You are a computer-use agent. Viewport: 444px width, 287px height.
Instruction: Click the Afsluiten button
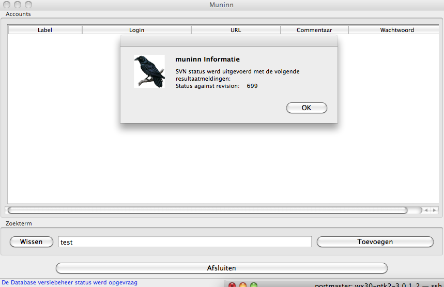point(221,268)
